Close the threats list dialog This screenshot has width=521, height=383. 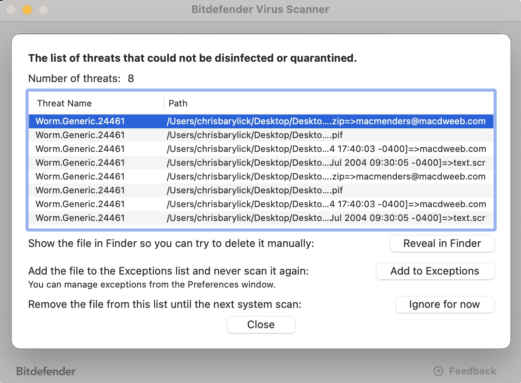tap(261, 325)
